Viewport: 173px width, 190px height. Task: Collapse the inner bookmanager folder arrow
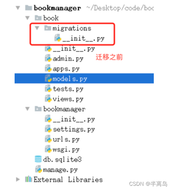click(28, 109)
